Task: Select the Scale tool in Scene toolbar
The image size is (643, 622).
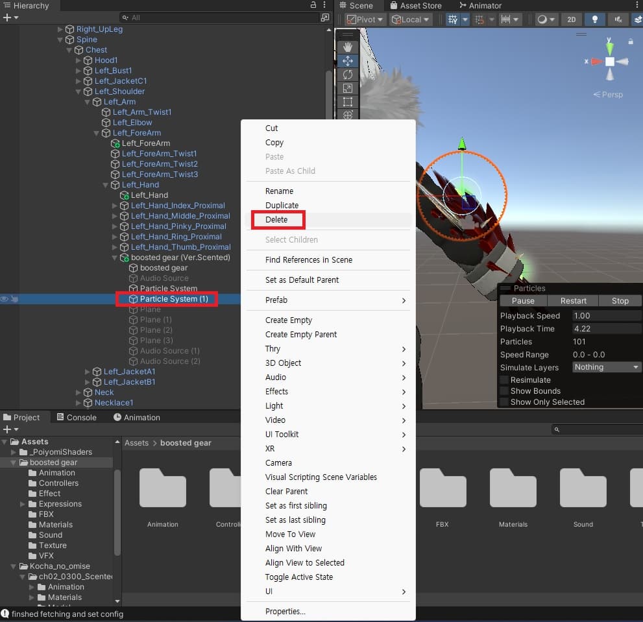Action: [348, 88]
